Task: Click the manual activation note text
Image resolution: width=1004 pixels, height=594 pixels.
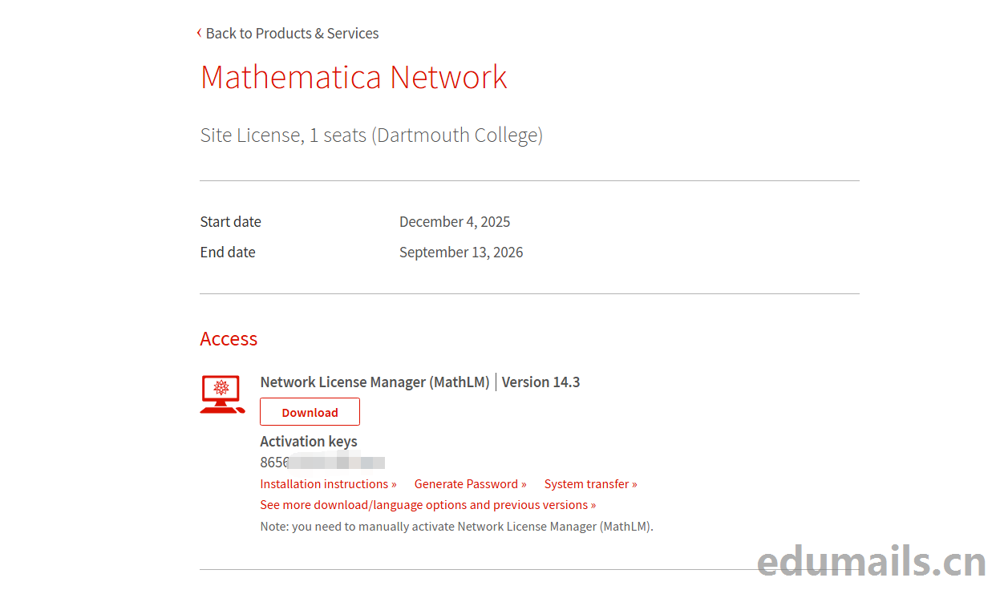Action: tap(456, 527)
